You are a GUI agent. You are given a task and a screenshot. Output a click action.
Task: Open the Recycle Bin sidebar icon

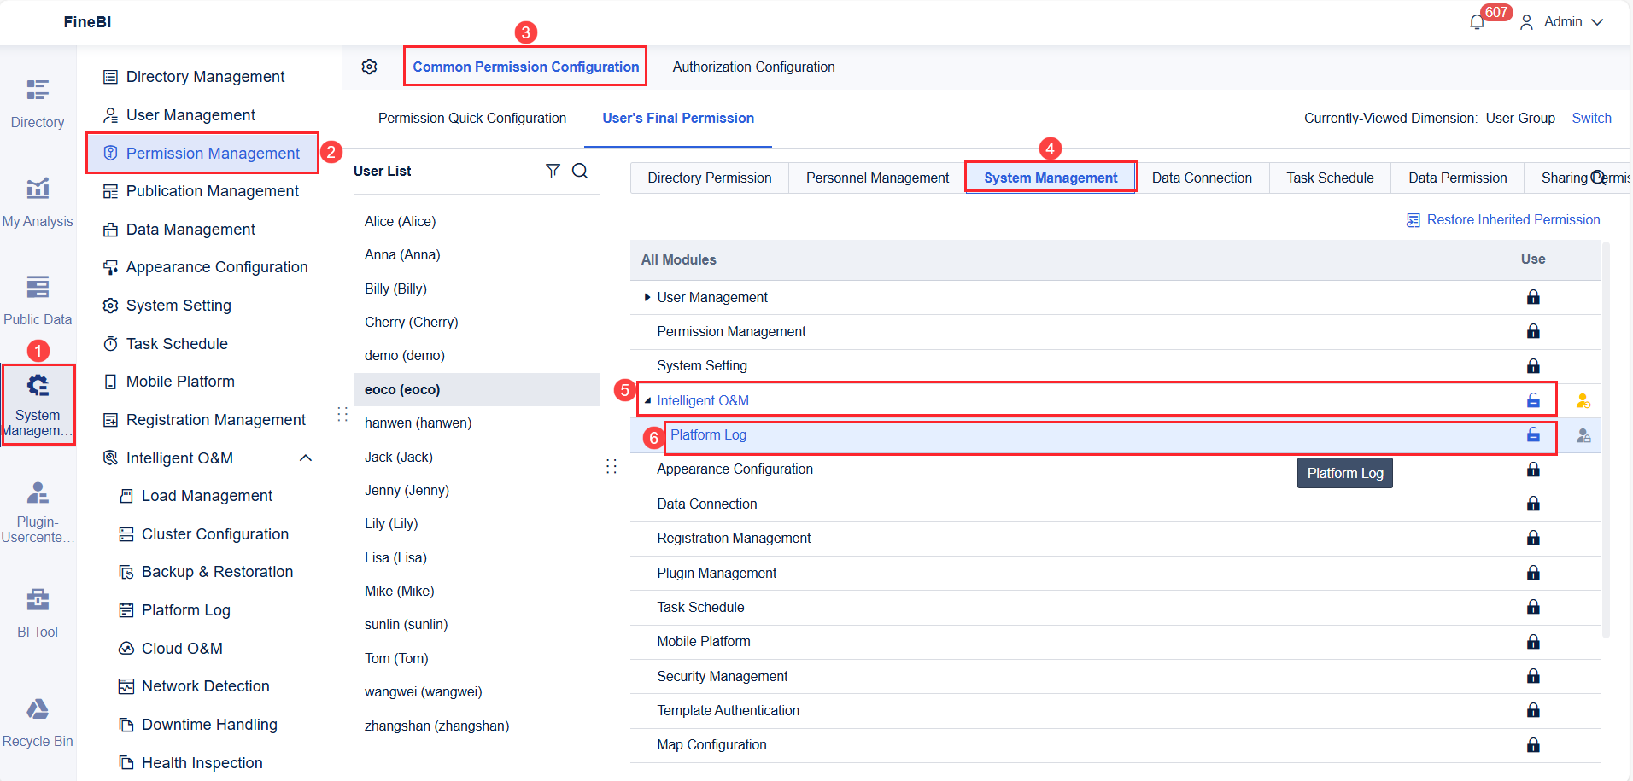tap(38, 720)
